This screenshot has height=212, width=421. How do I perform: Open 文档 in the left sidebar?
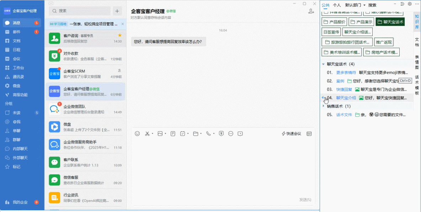(22, 41)
